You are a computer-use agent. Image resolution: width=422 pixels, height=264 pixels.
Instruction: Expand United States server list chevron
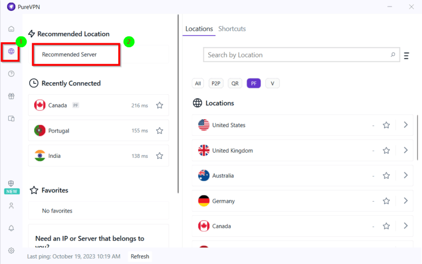click(406, 125)
